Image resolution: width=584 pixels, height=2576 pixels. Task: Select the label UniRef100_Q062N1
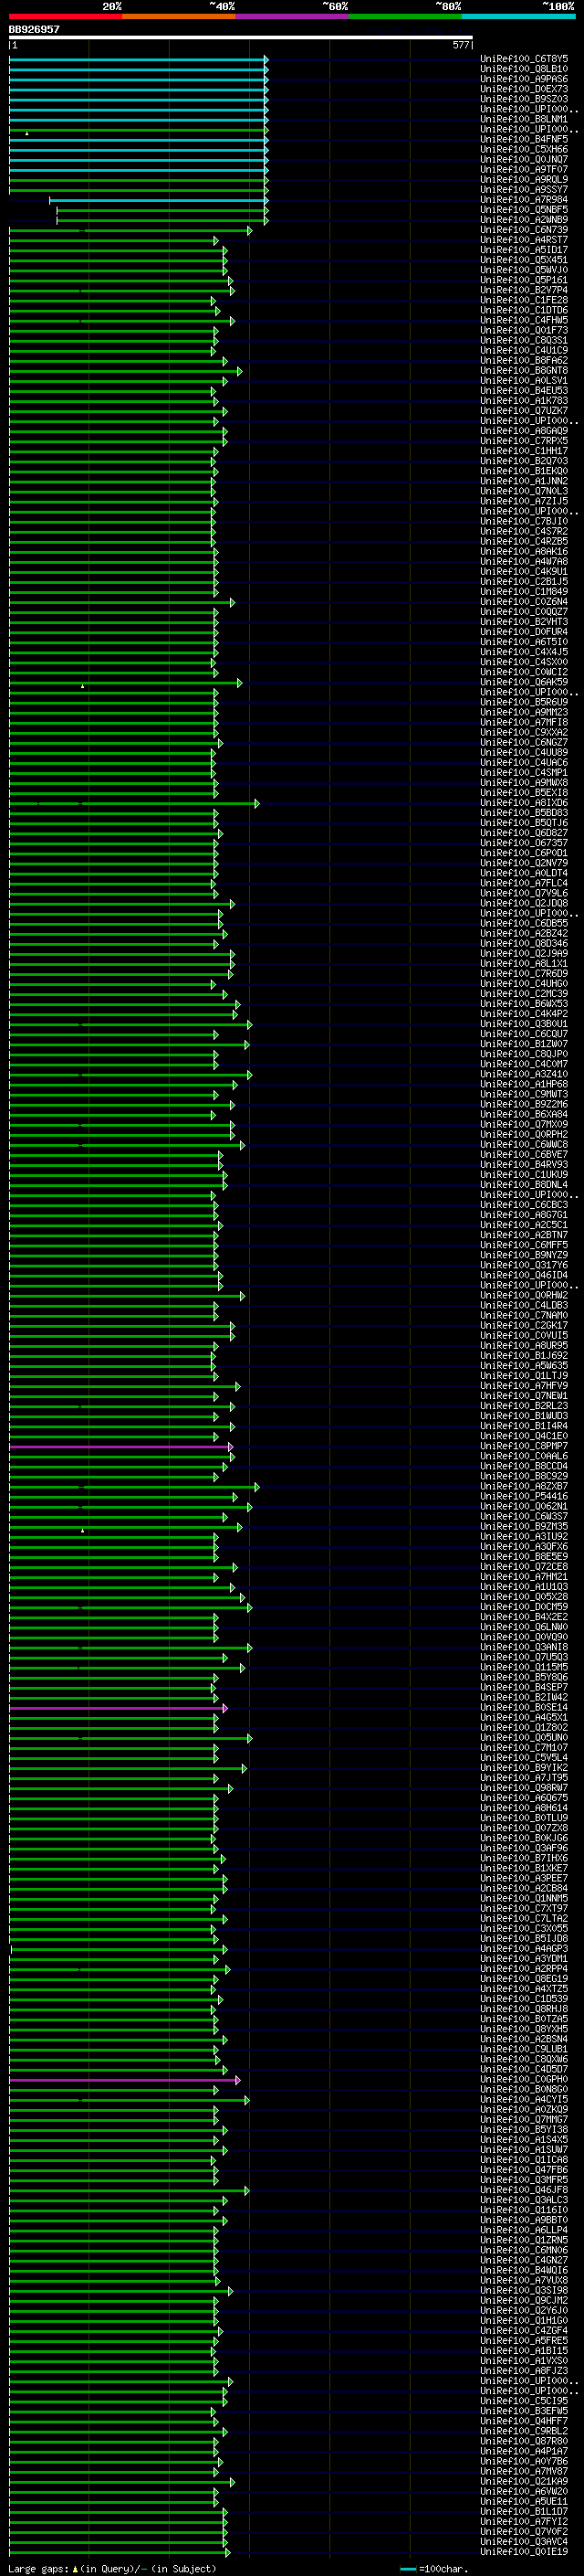point(524,1506)
